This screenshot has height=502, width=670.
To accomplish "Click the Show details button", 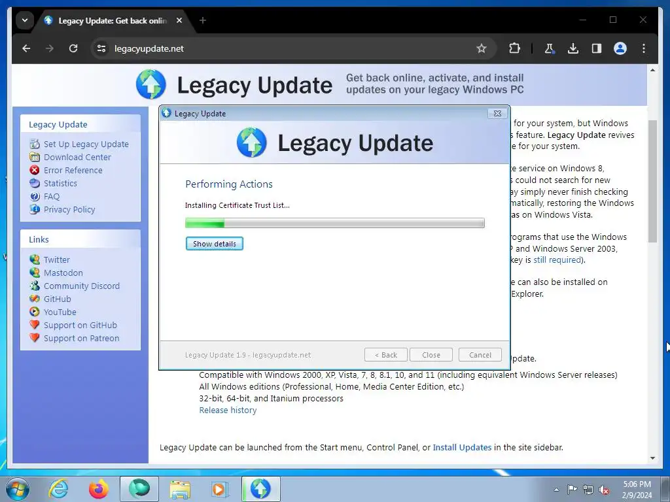I will click(x=215, y=244).
